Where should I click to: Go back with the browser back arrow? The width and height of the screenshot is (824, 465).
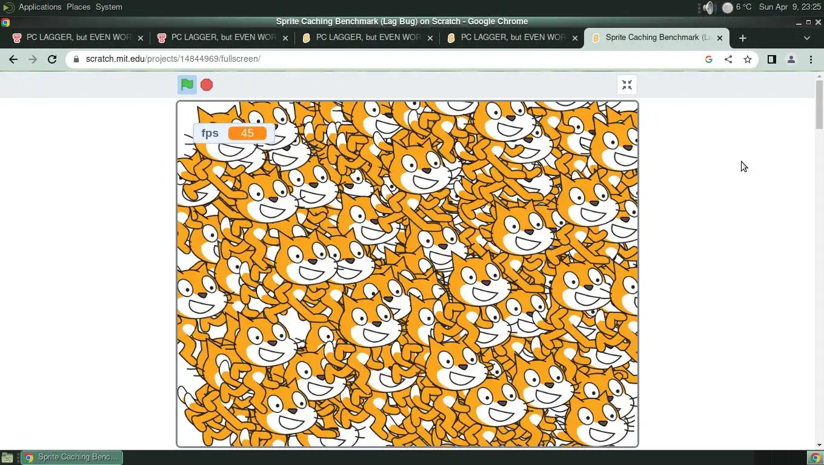tap(13, 59)
